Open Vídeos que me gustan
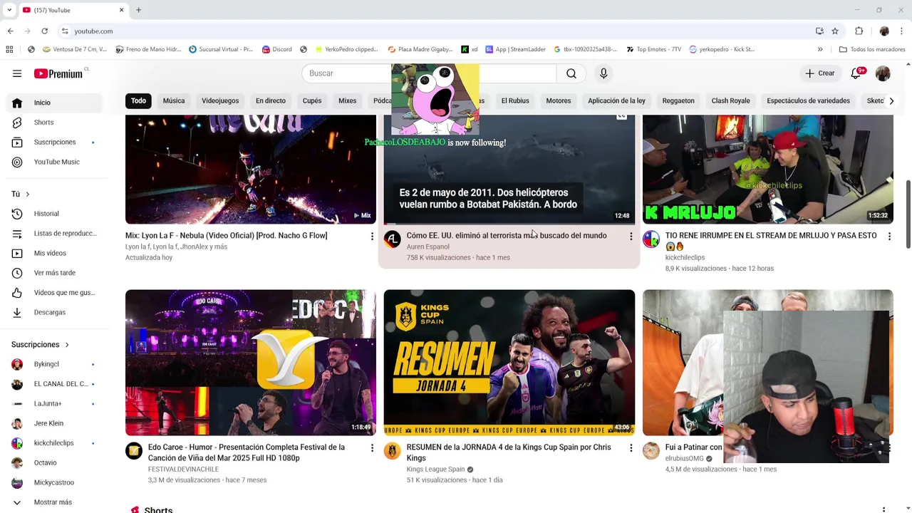This screenshot has height=513, width=912. (x=55, y=293)
